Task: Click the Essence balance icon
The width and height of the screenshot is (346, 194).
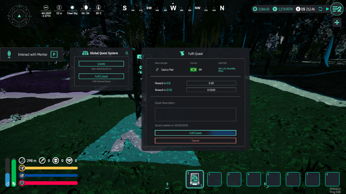Action: pyautogui.click(x=275, y=9)
